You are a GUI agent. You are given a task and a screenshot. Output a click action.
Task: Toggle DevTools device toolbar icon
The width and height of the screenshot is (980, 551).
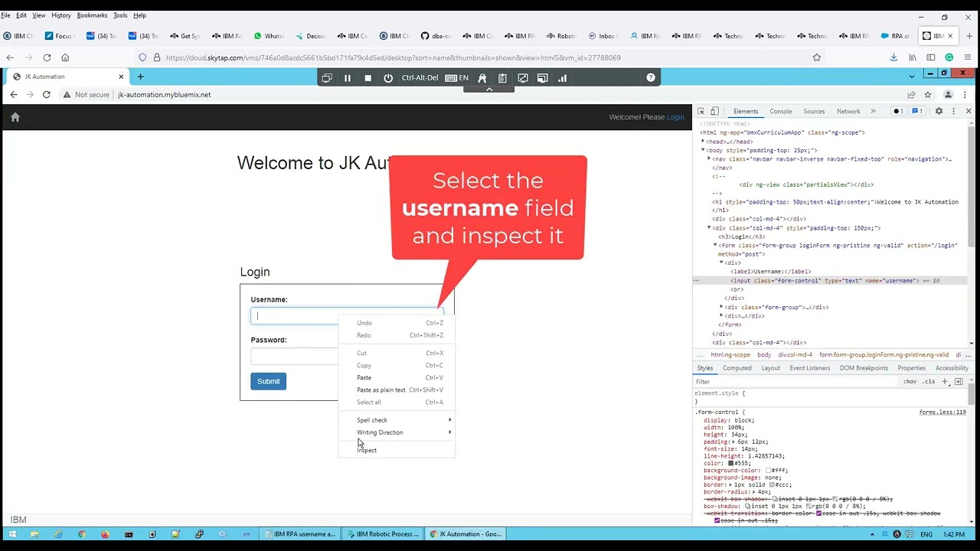(x=714, y=111)
